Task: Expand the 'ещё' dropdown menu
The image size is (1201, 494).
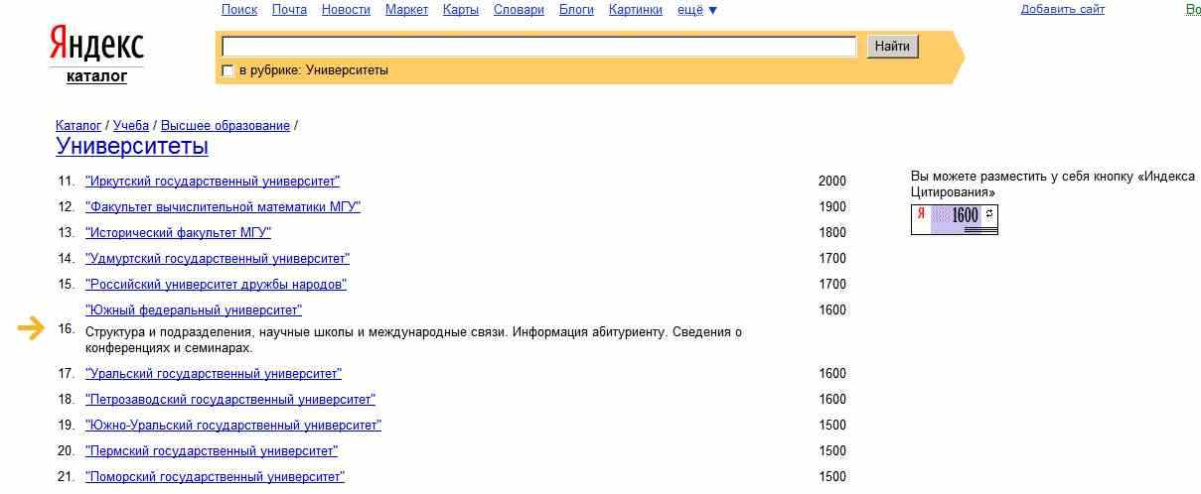Action: [x=696, y=10]
